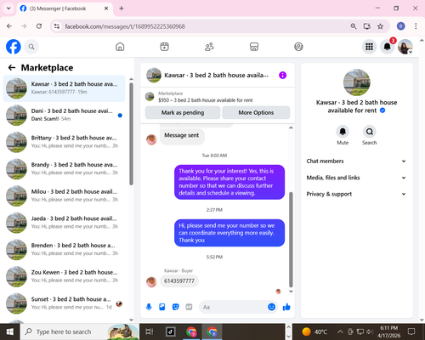Viewport: 425px width, 340px height.
Task: Choose a GIF icon in composer
Action: point(189,307)
